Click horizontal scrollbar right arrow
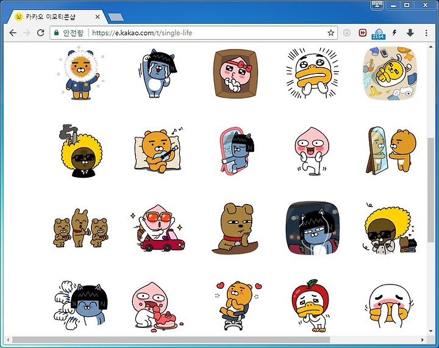The width and height of the screenshot is (439, 348). tap(422, 340)
